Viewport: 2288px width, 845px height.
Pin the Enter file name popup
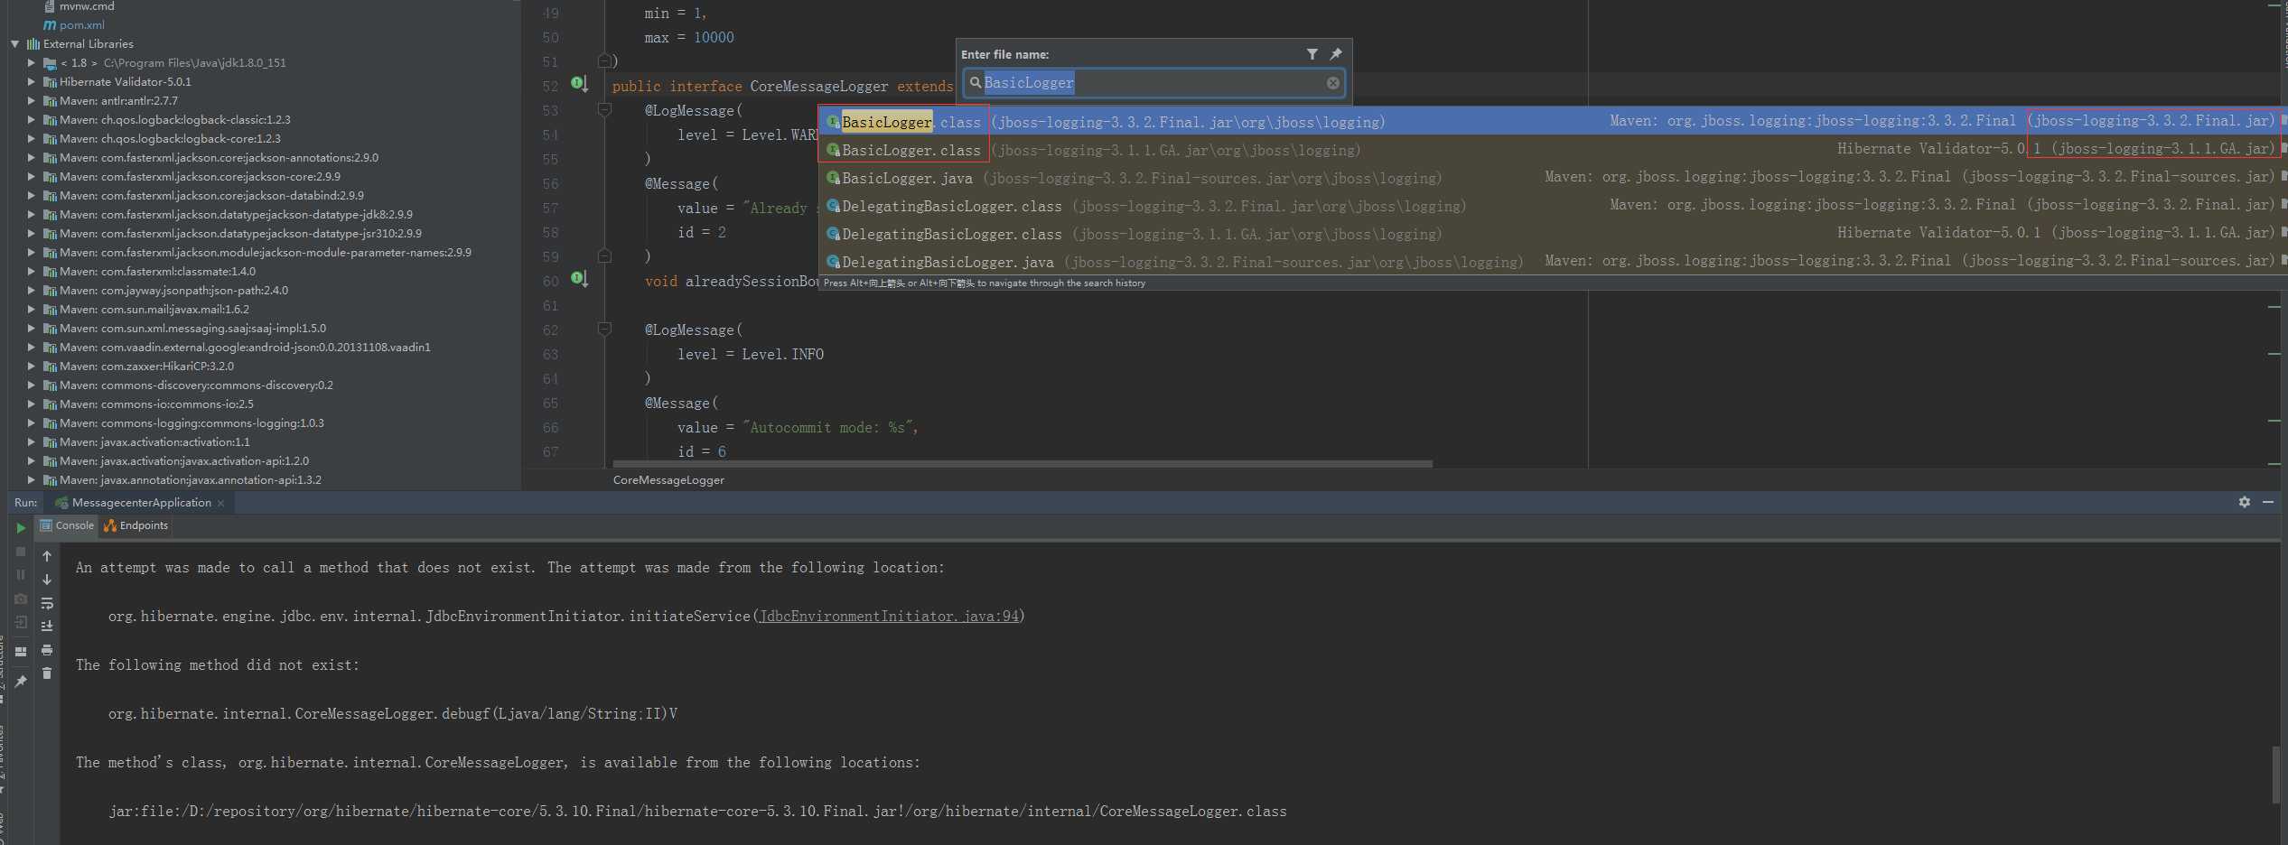point(1336,54)
